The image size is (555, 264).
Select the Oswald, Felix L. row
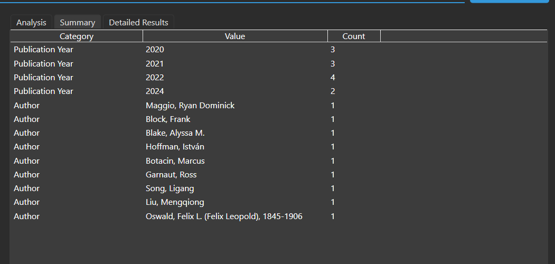tap(224, 216)
